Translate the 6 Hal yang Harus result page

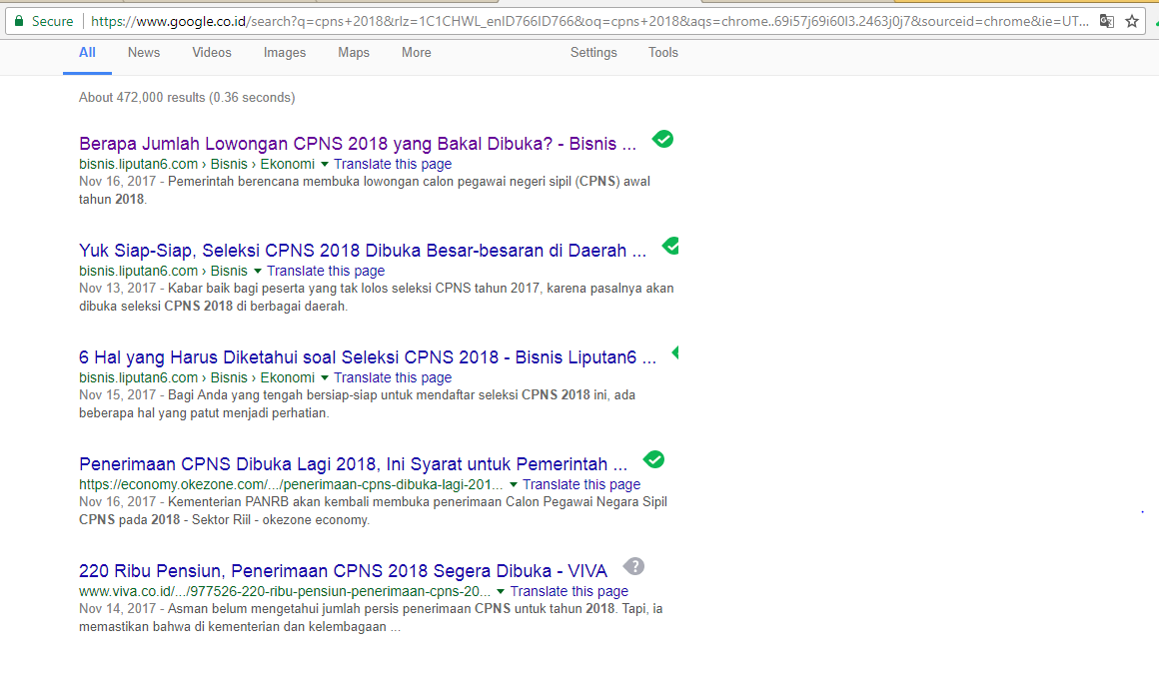tap(393, 377)
